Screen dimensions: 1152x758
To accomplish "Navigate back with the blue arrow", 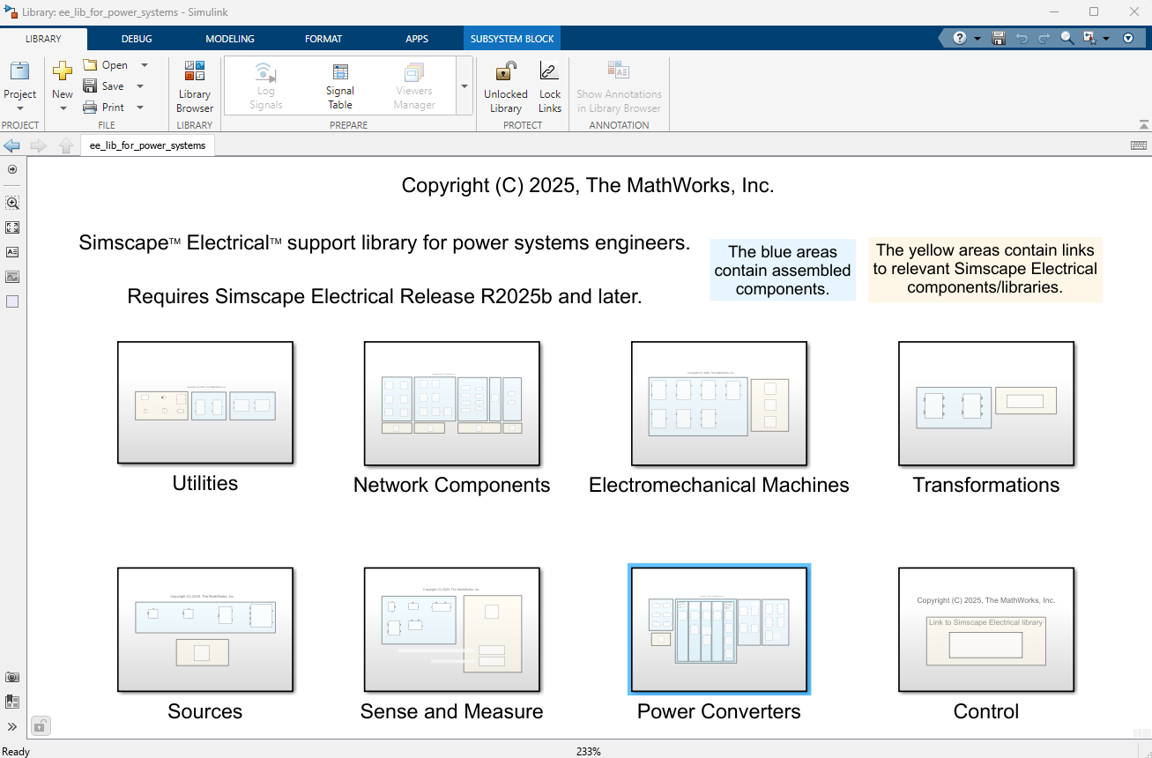I will [x=12, y=145].
